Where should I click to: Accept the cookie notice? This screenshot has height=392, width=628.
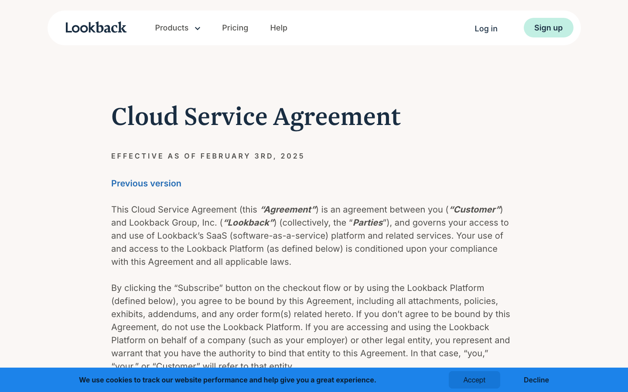pos(474,380)
